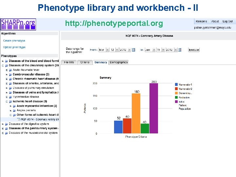Image resolution: width=236 pixels, height=177 pixels.
Task: Open the To date calendar picker icon
Action: coord(180,50)
